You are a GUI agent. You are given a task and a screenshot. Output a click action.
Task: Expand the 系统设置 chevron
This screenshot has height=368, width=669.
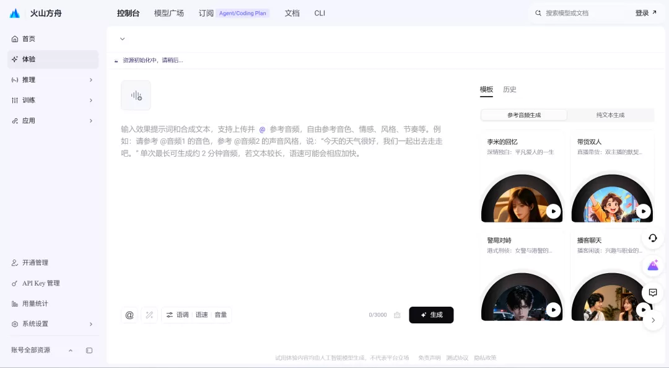(91, 324)
